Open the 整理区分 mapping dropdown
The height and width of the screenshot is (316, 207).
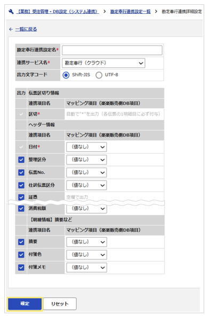(x=86, y=160)
